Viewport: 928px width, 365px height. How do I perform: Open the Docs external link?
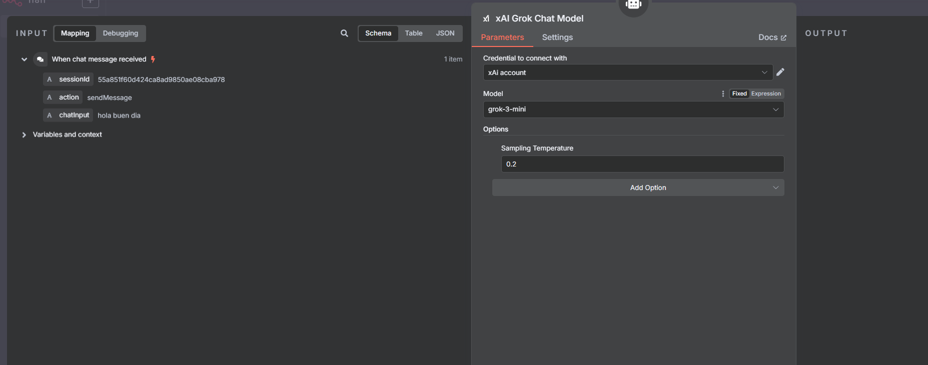[772, 37]
